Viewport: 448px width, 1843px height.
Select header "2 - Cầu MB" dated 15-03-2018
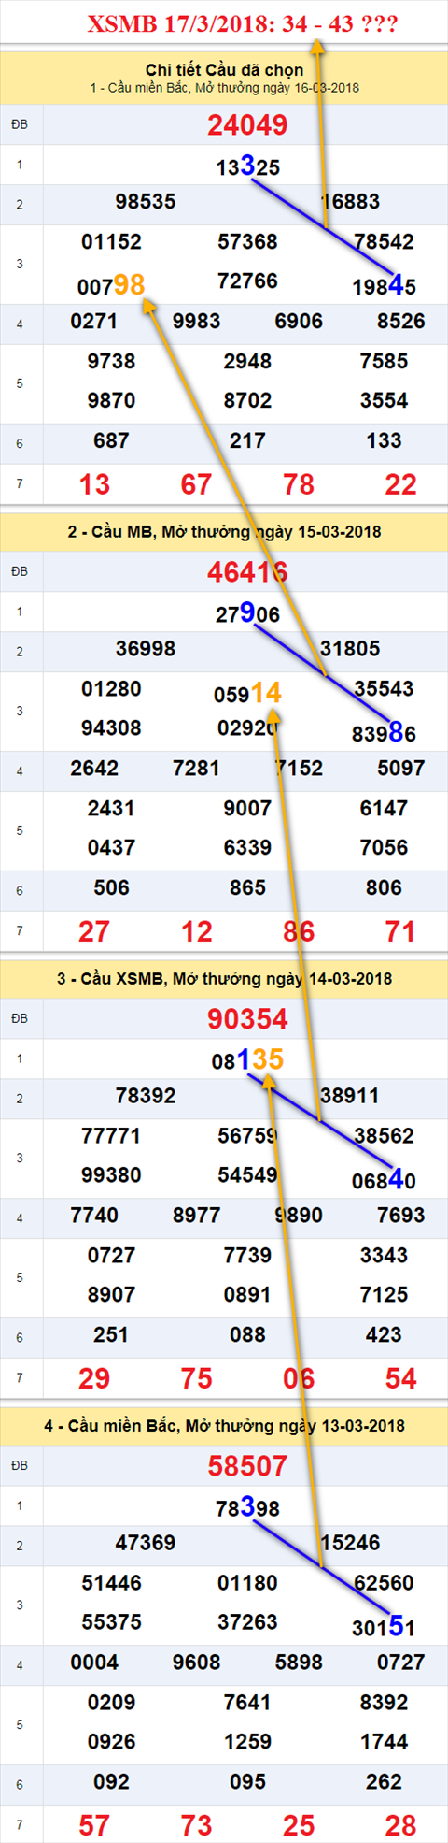(224, 531)
